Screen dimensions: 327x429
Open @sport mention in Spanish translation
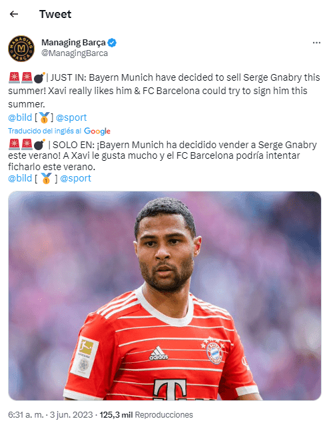(75, 178)
